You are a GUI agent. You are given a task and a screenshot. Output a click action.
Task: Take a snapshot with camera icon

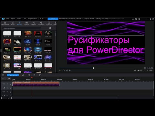(135, 71)
